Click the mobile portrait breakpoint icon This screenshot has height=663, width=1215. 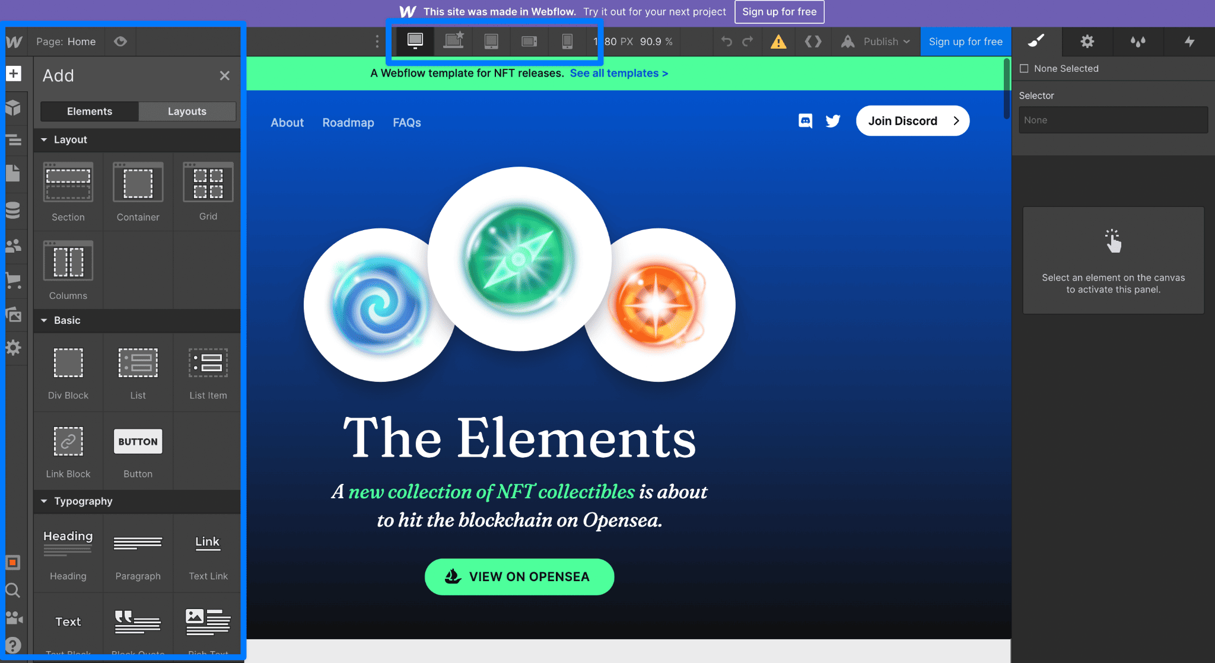[x=568, y=40]
